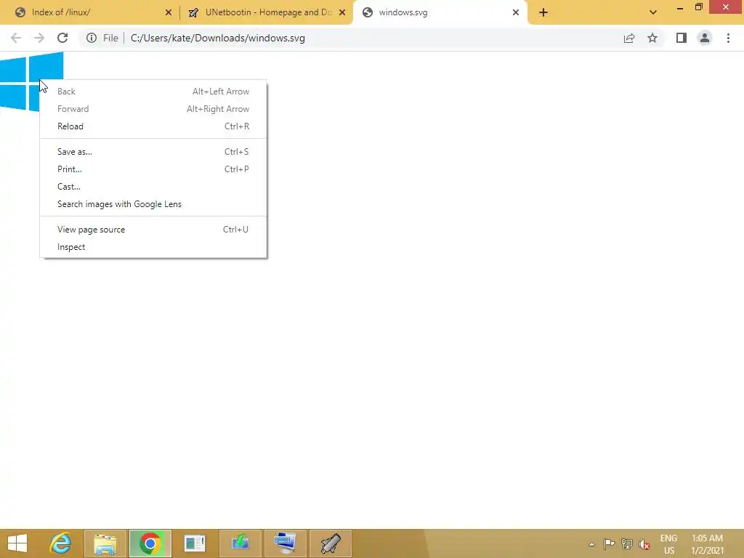
Task: Open Chrome three-dot menu
Action: 728,38
